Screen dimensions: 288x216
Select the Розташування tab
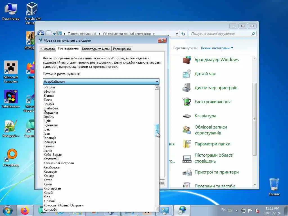(68, 48)
